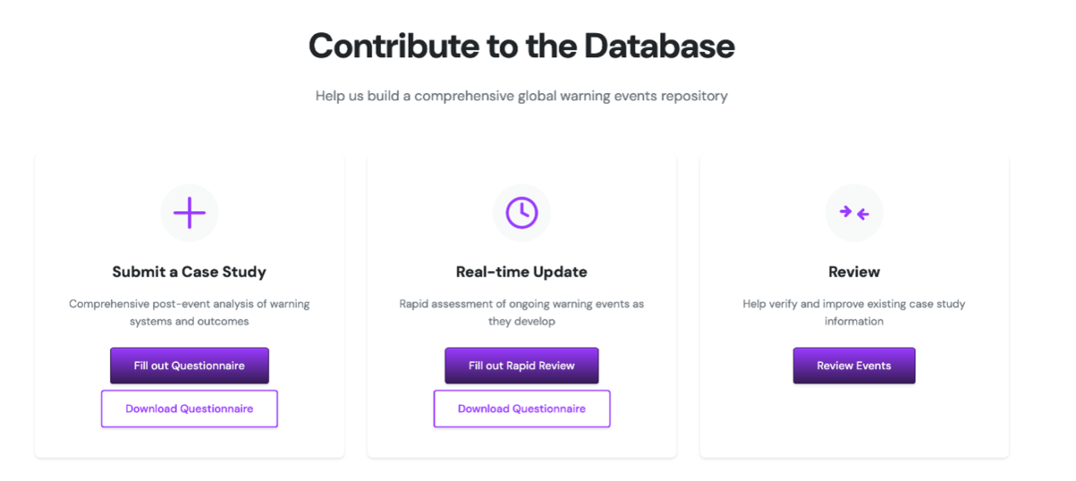Download Questionnaire under Submit a Case Study
1076x481 pixels.
point(189,408)
